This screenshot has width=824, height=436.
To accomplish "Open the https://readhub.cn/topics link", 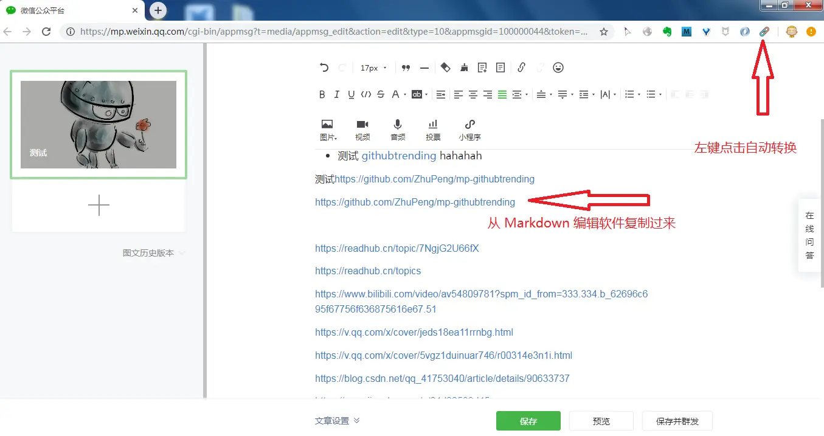I will pyautogui.click(x=368, y=271).
